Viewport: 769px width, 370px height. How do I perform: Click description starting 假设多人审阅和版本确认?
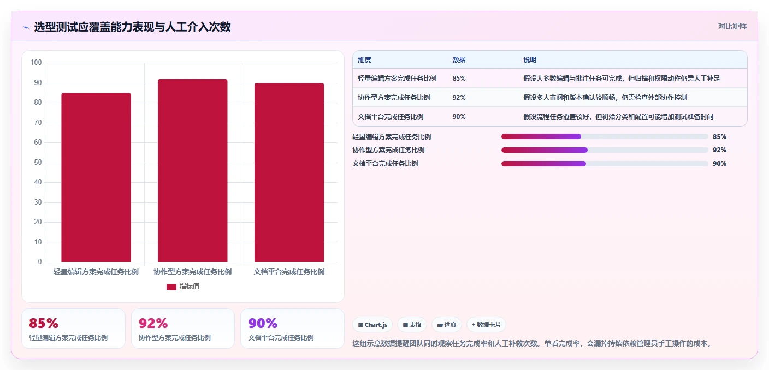click(605, 98)
